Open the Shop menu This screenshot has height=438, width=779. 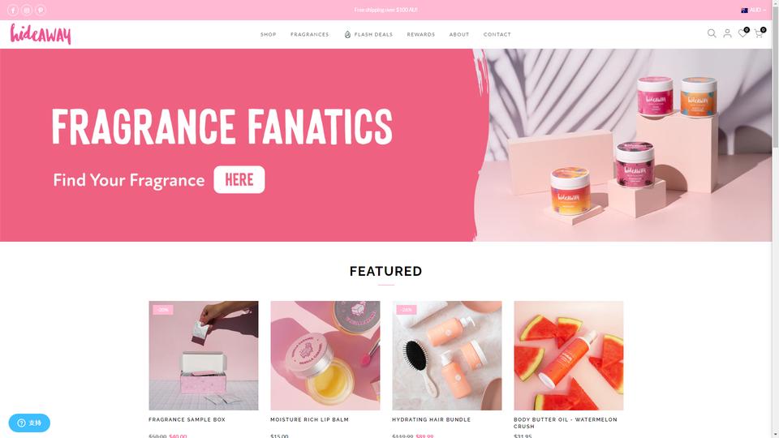coord(269,34)
